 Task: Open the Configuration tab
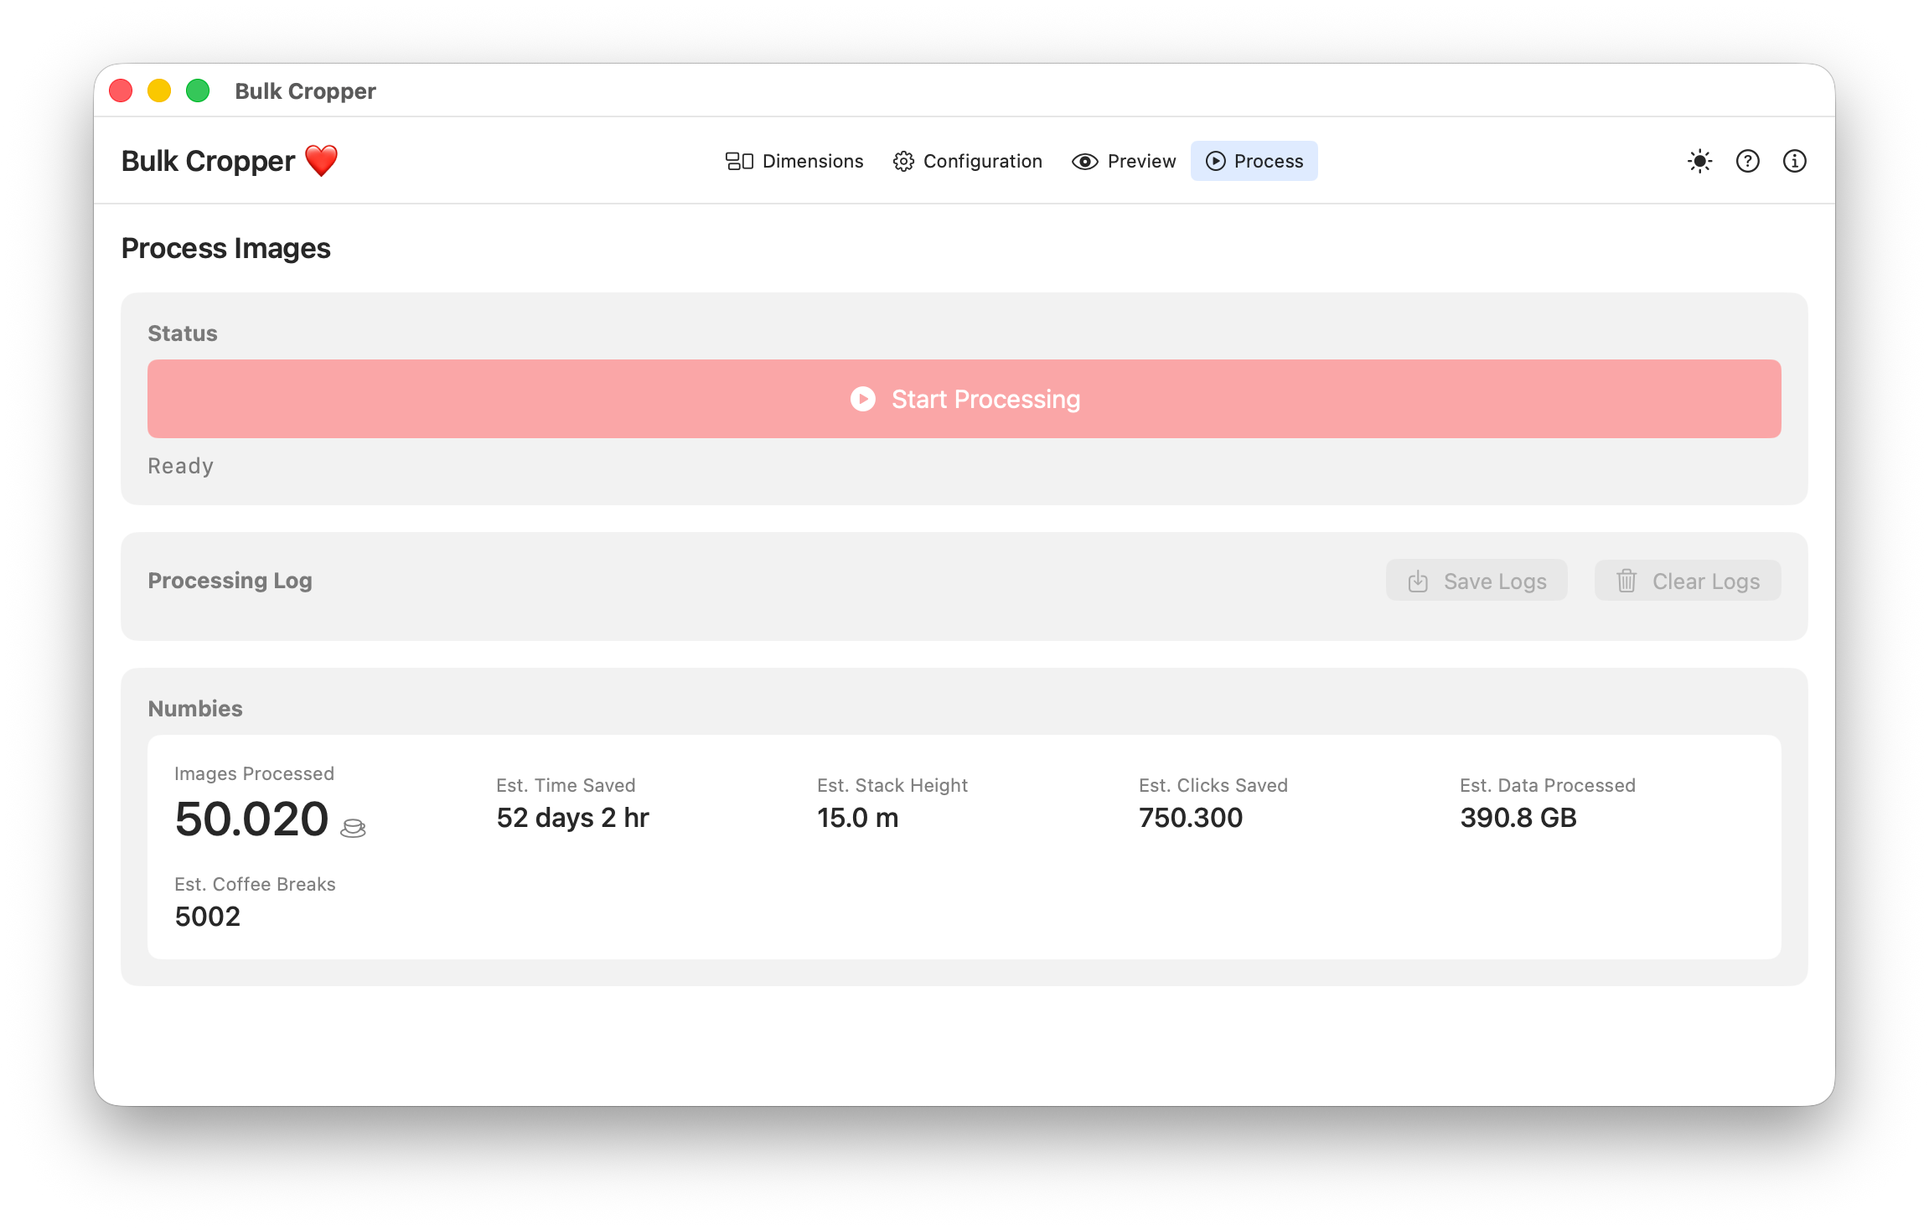pos(982,161)
